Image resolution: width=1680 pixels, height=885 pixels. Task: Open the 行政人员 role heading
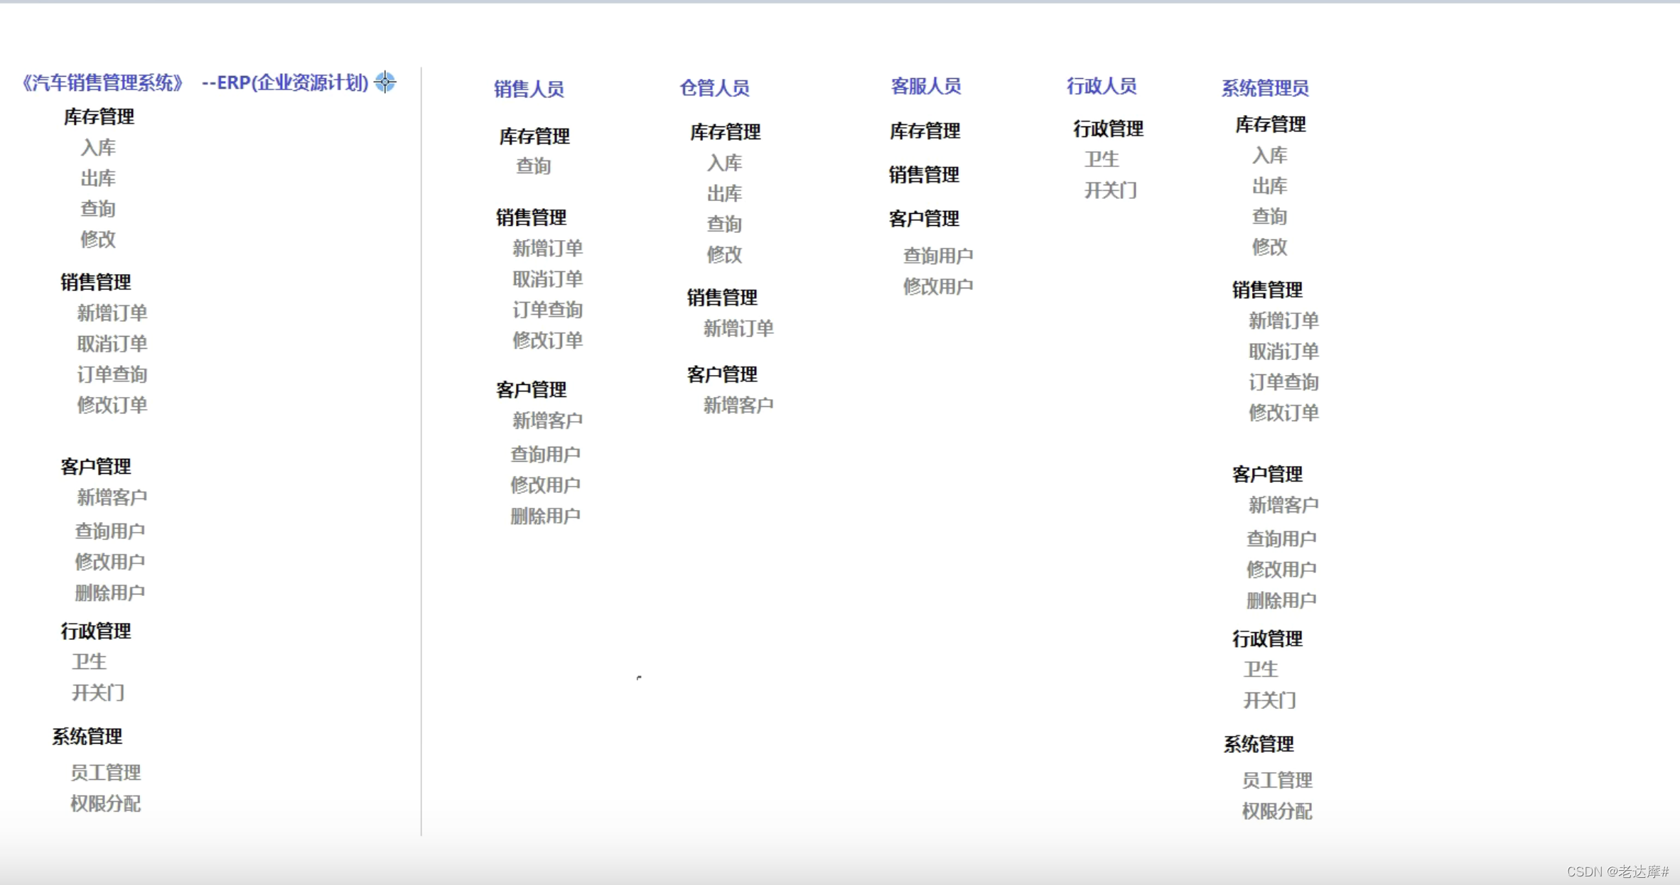(1101, 86)
